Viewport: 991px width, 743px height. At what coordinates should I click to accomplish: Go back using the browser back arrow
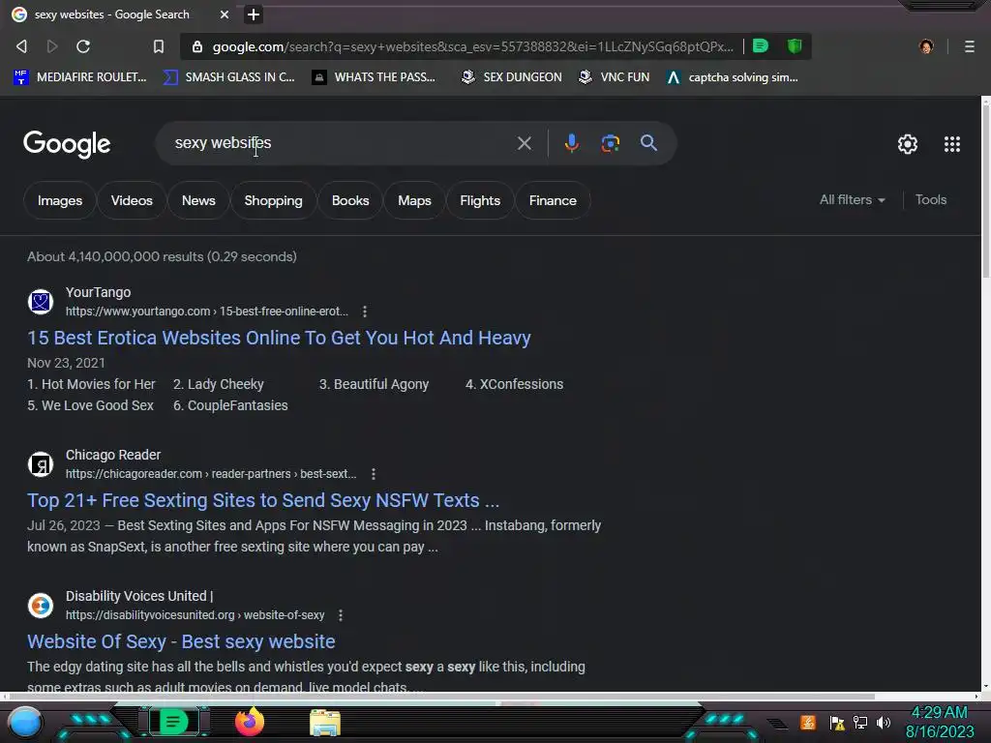[x=21, y=46]
